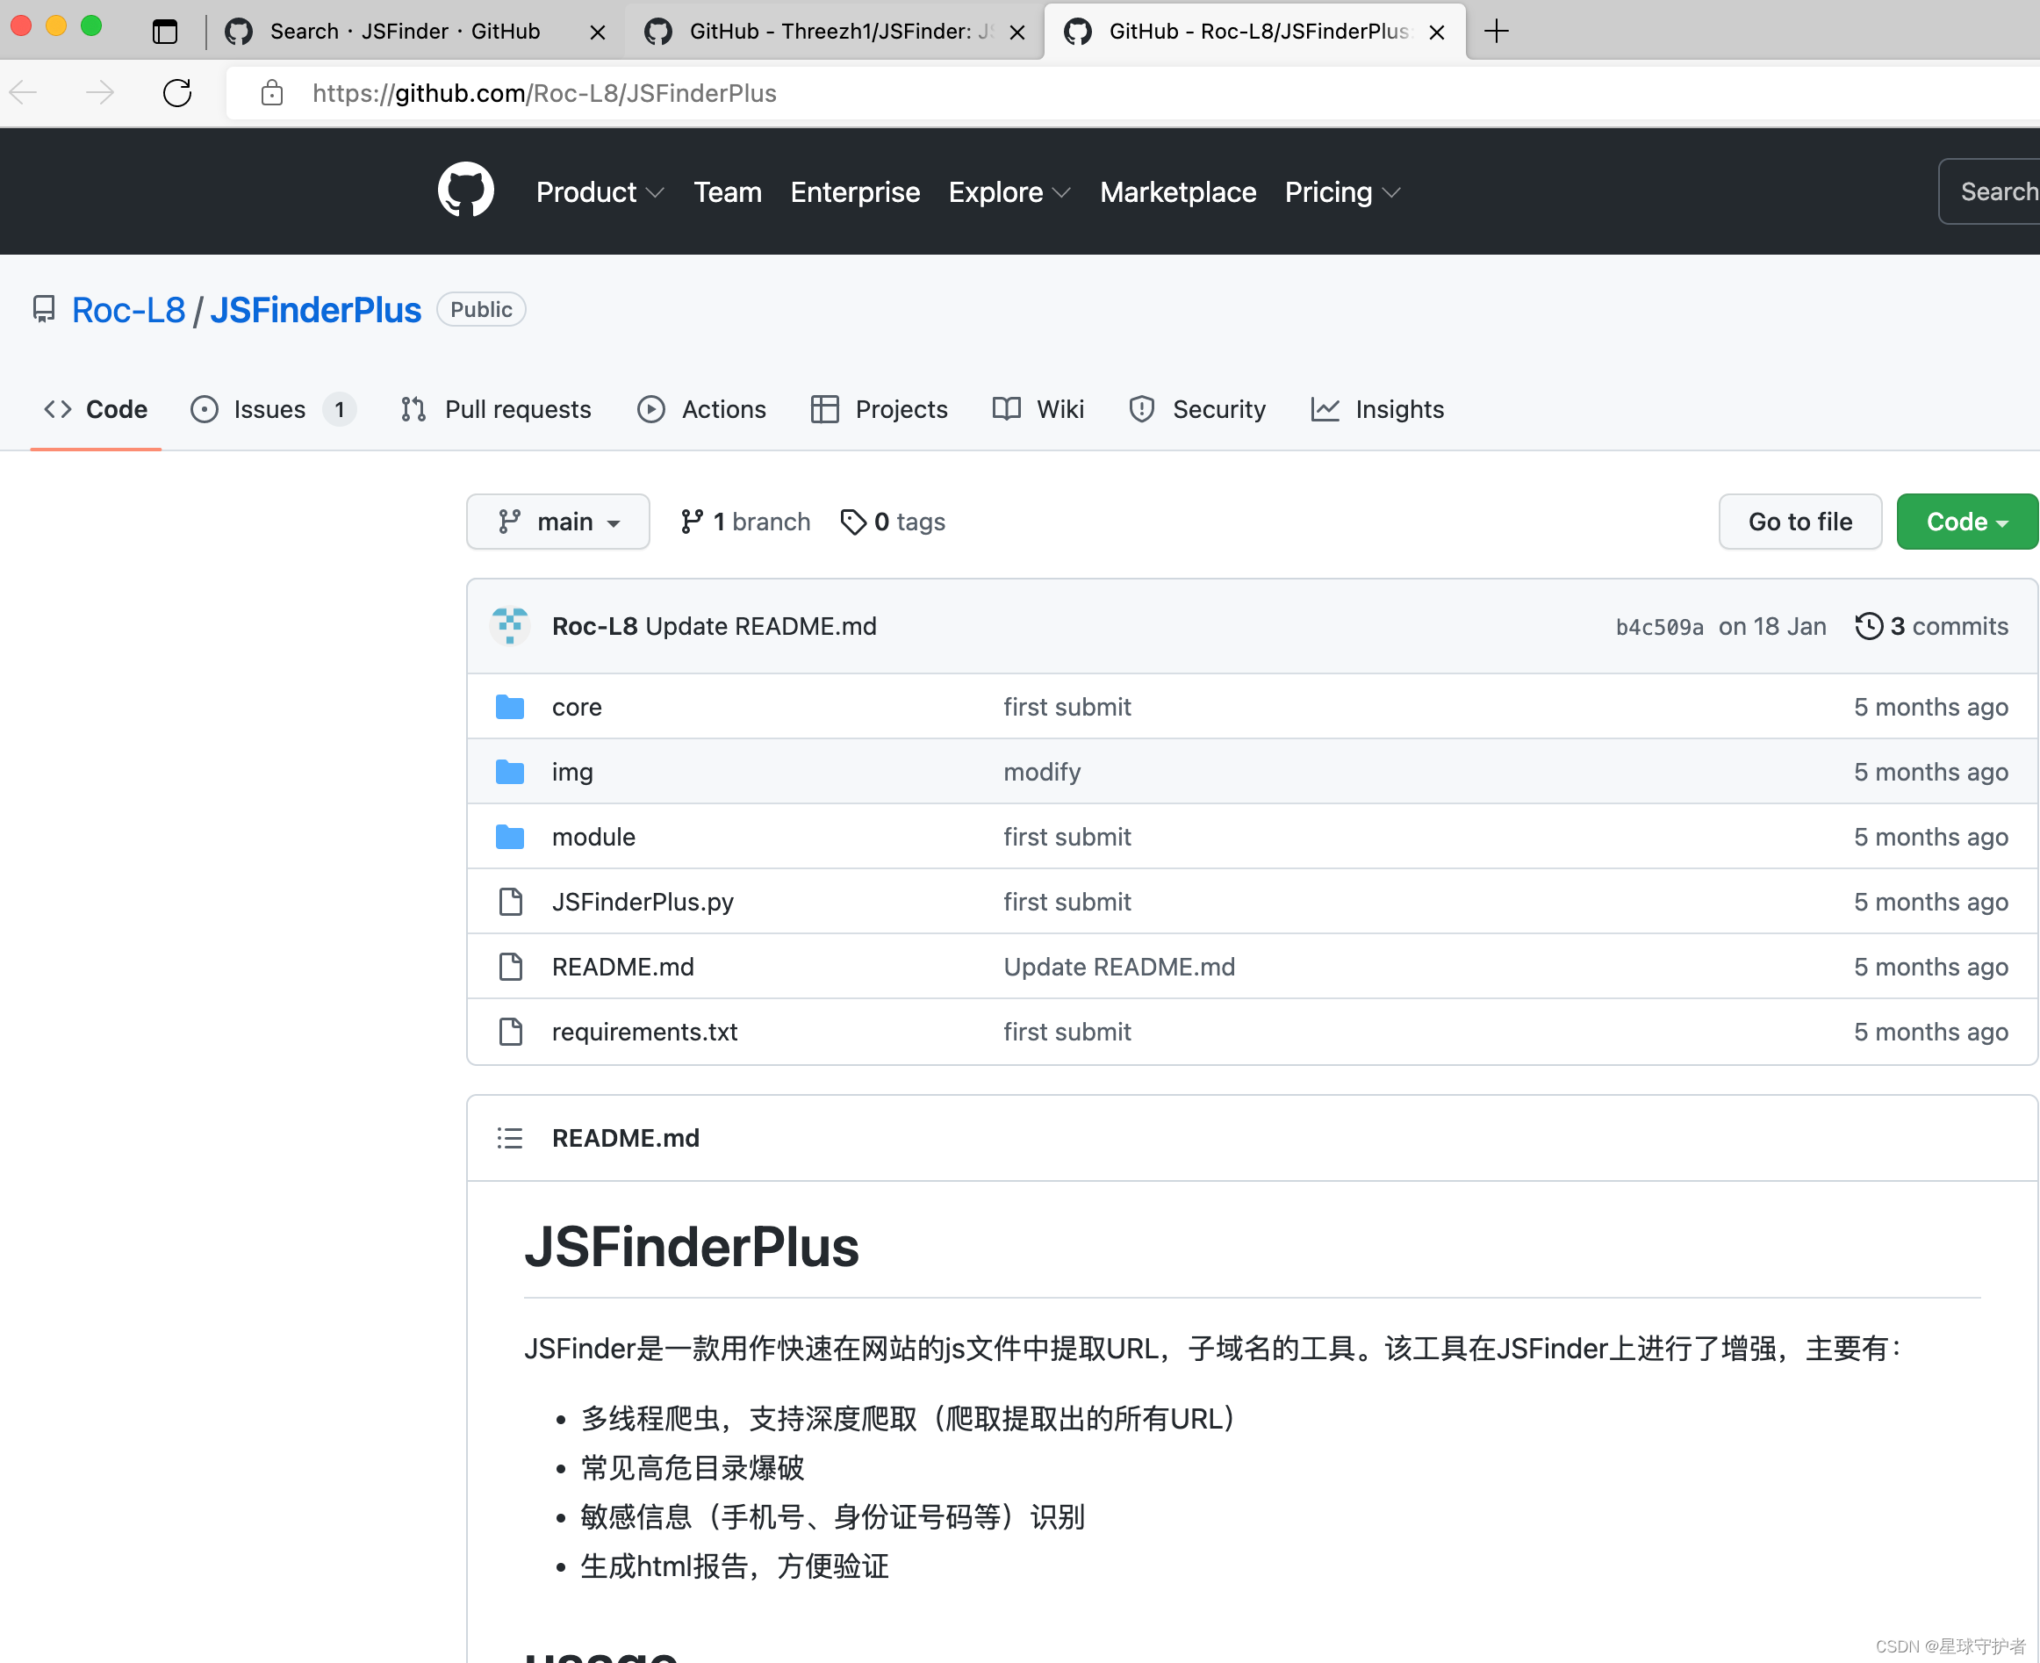Click the Roc-L8 owner link
The width and height of the screenshot is (2040, 1663).
pyautogui.click(x=128, y=310)
